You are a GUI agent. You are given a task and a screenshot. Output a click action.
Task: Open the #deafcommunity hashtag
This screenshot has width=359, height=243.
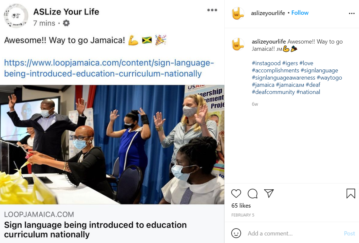pos(273,92)
